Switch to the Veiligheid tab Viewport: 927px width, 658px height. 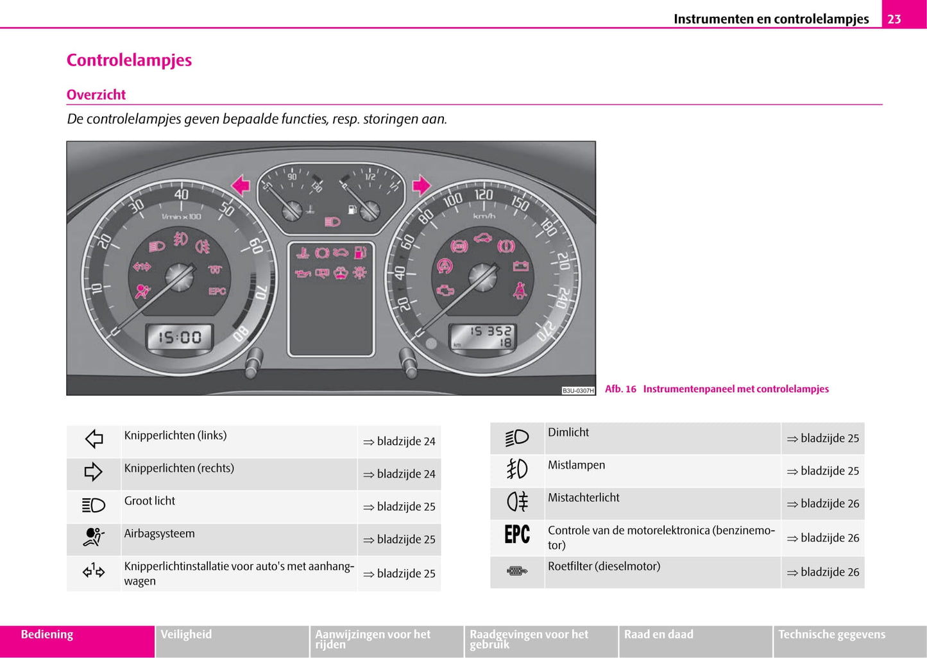click(232, 641)
